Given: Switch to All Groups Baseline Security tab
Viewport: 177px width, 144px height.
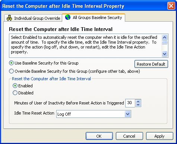Looking at the screenshot, I should click(94, 18).
